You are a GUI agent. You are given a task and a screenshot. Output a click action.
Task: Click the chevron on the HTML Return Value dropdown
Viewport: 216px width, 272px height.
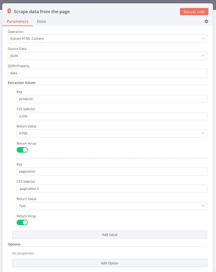203,133
